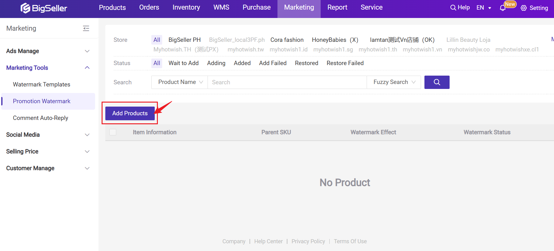The height and width of the screenshot is (251, 554).
Task: Click the Item Information column header
Action: coord(154,132)
